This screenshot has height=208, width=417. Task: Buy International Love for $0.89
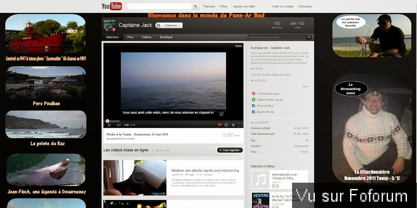click(275, 186)
